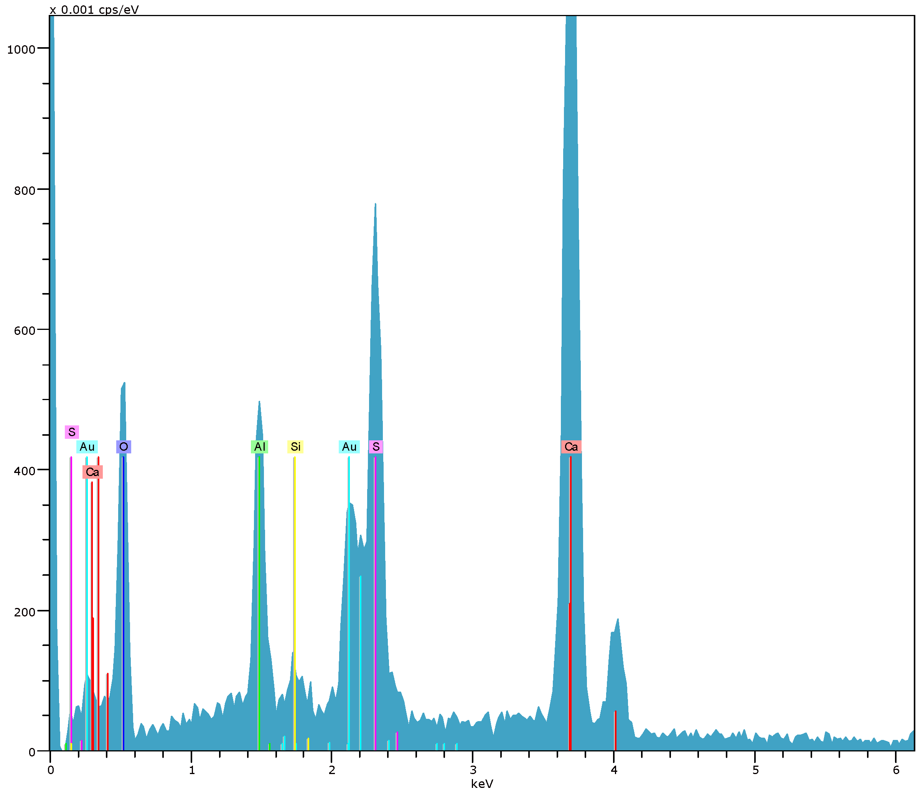This screenshot has width=923, height=799.
Task: Click the short red Ca marker line near 4 keV
Action: pyautogui.click(x=615, y=731)
